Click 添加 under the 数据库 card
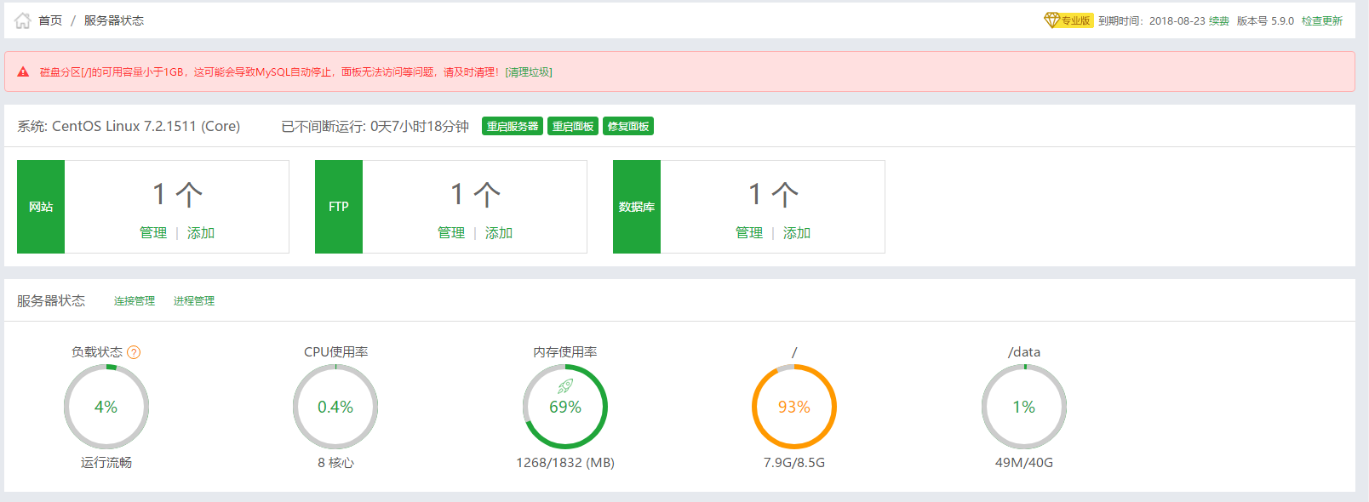1369x502 pixels. point(797,232)
